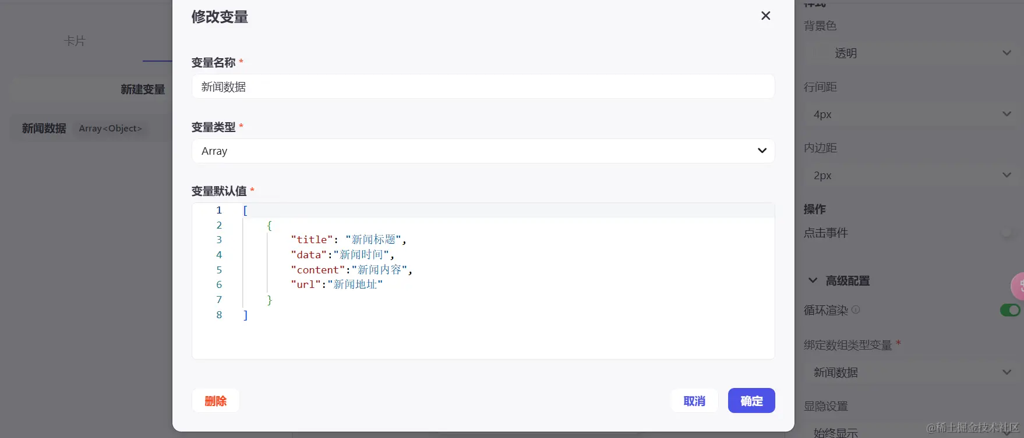Click the 新建变量 button
The width and height of the screenshot is (1024, 438).
pyautogui.click(x=143, y=89)
